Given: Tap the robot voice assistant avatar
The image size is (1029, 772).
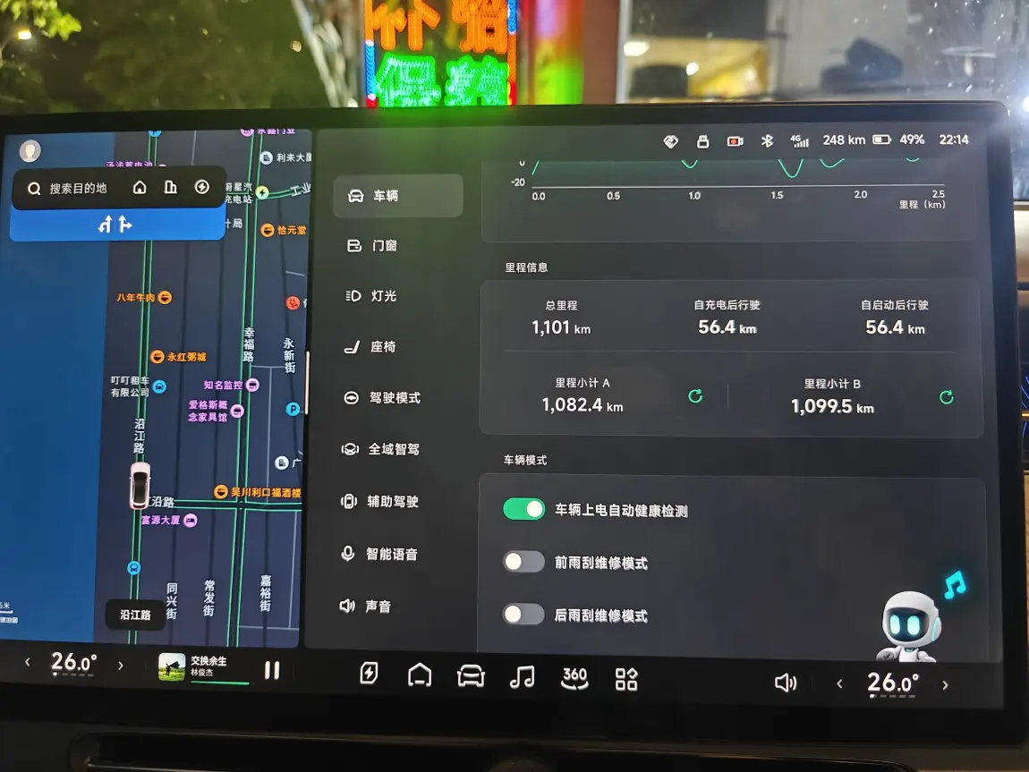Looking at the screenshot, I should click(910, 626).
